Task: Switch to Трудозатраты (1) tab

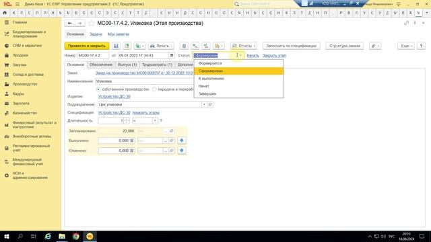Action: (157, 65)
